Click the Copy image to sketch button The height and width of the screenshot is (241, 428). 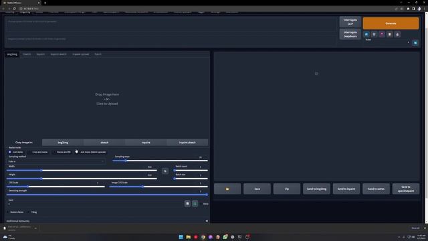(x=104, y=143)
